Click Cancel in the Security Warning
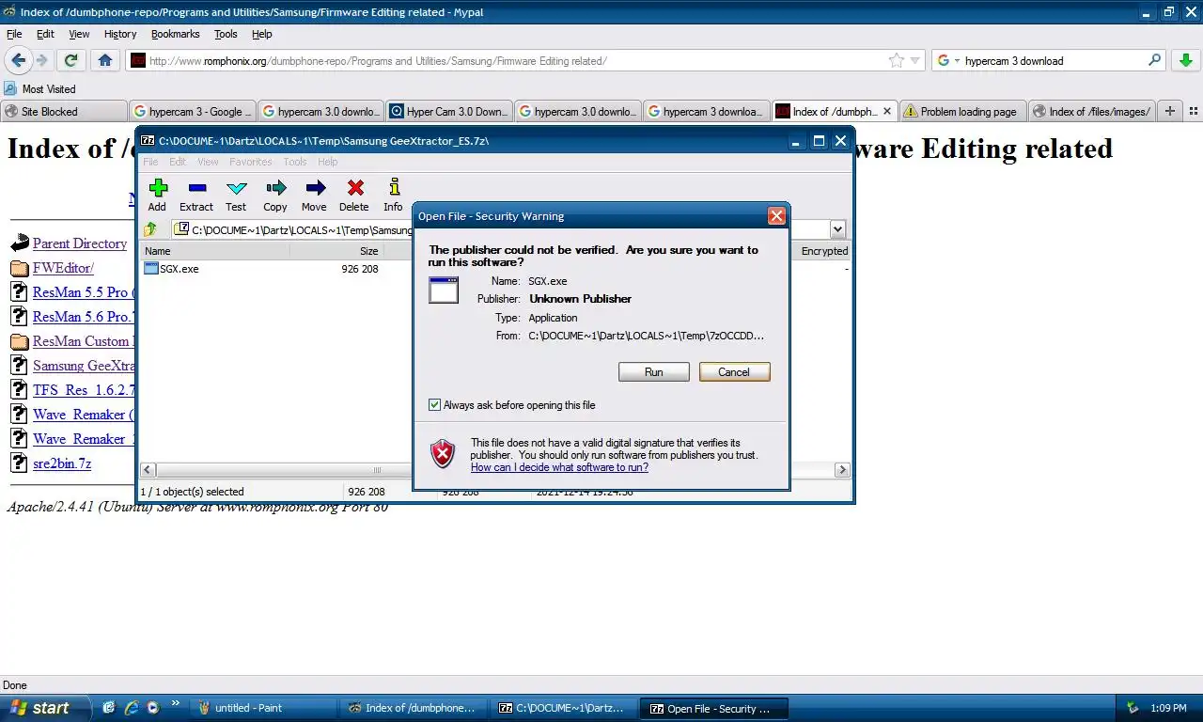This screenshot has width=1203, height=722. pos(734,372)
